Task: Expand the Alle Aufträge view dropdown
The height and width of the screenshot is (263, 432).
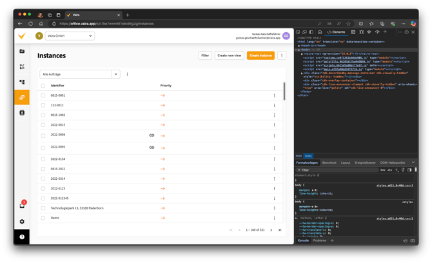Action: point(116,74)
